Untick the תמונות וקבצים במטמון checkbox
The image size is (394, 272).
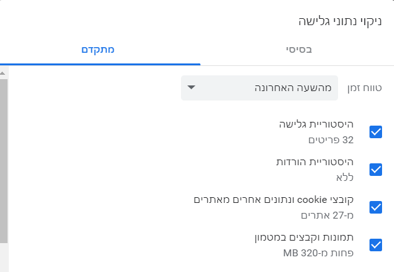[x=376, y=245]
